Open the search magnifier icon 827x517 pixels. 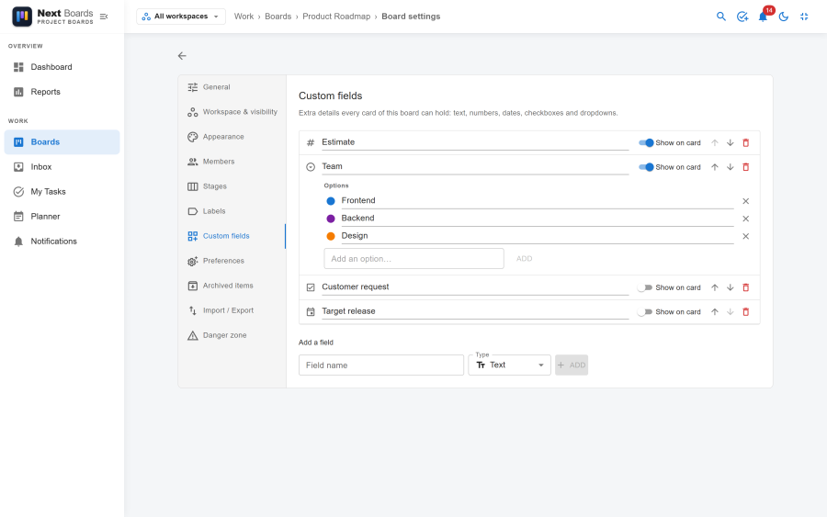[x=721, y=17]
